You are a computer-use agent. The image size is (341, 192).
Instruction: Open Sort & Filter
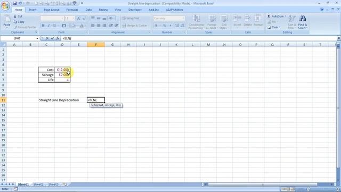291,22
